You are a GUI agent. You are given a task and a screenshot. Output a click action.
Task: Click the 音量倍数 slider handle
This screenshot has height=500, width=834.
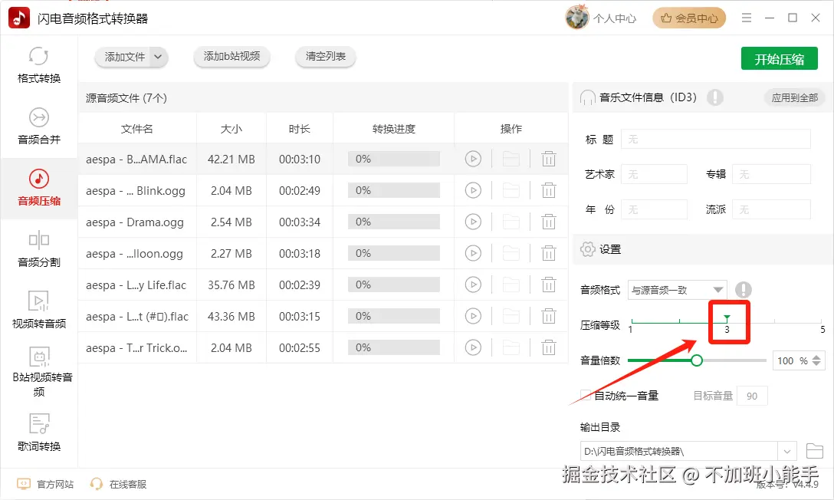click(x=697, y=360)
